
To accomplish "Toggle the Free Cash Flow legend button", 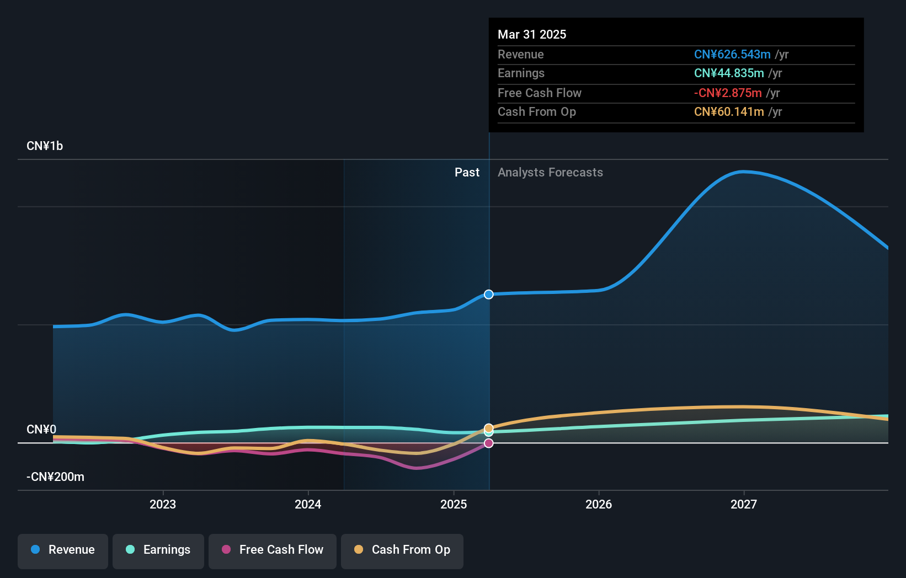I will pos(273,551).
